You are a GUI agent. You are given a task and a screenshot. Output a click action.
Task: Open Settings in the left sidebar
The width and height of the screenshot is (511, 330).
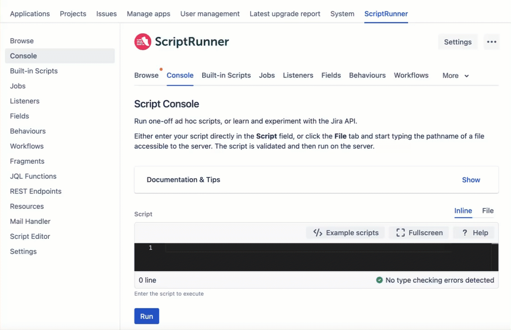coord(23,251)
